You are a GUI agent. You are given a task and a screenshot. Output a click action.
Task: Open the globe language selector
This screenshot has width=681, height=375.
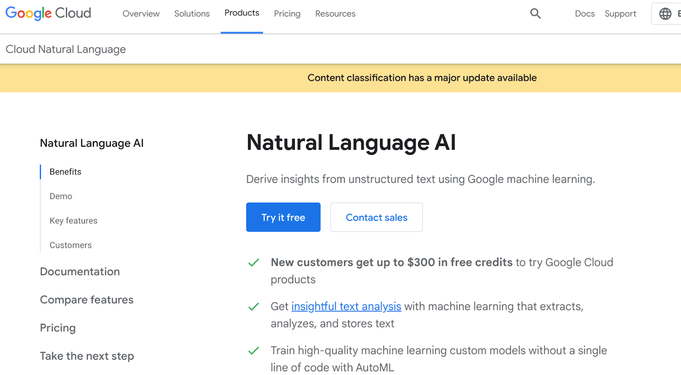point(665,14)
